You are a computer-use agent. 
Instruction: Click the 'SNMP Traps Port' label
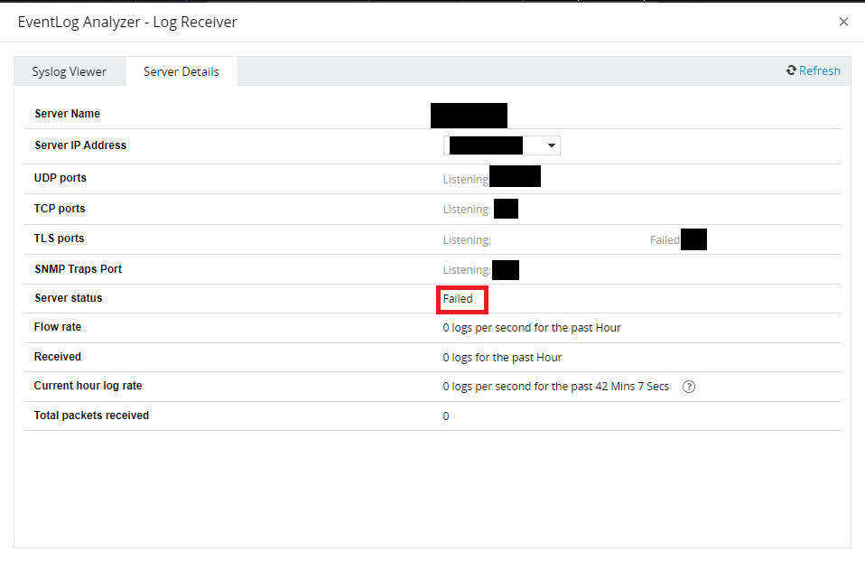(x=79, y=269)
